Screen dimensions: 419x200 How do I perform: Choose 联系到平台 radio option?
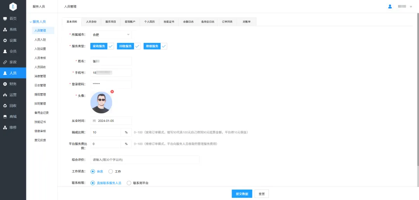pyautogui.click(x=129, y=183)
